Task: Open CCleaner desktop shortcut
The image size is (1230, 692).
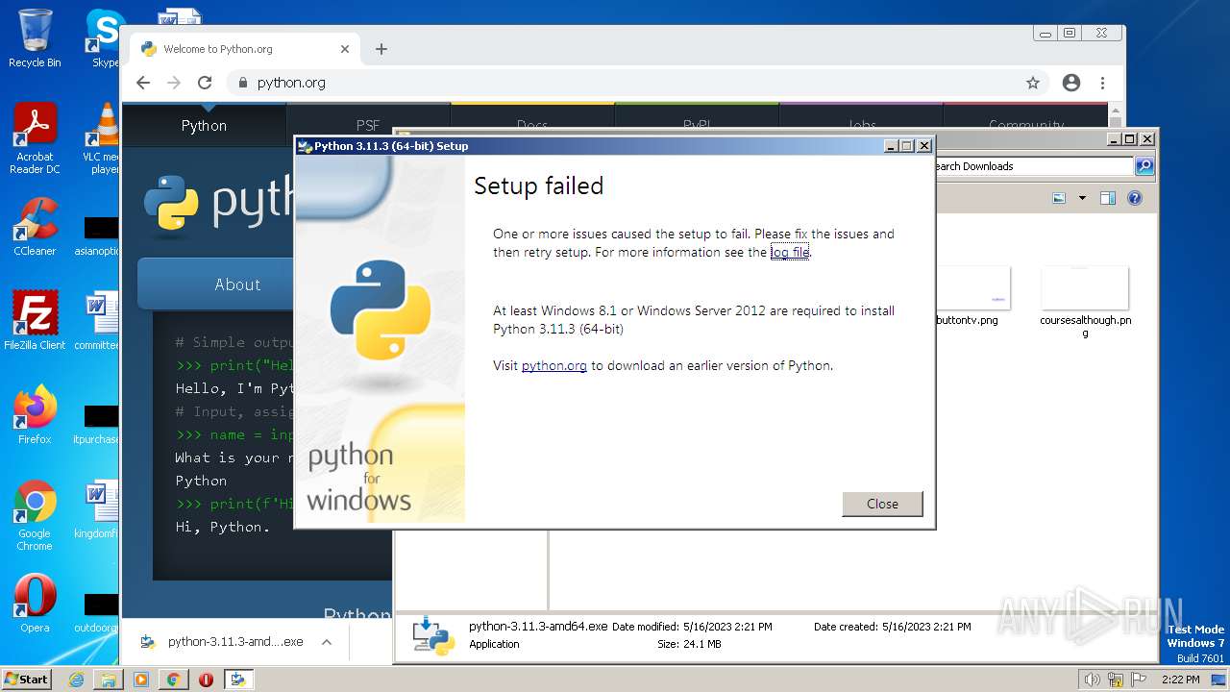Action: click(x=35, y=227)
